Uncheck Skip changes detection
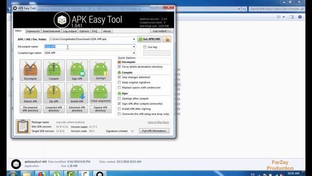Viewport: 312px width, 176px height. (119, 77)
